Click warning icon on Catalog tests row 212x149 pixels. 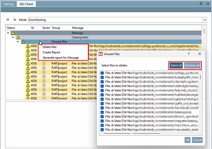[18, 37]
